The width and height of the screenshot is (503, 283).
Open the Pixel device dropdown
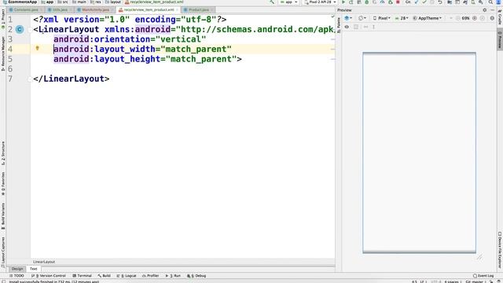[381, 18]
